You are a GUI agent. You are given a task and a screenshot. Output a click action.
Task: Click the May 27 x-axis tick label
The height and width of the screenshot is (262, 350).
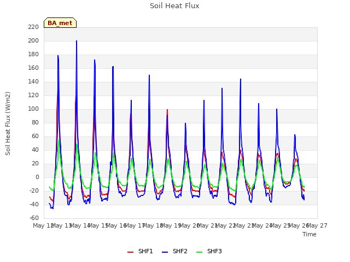[x=317, y=225]
